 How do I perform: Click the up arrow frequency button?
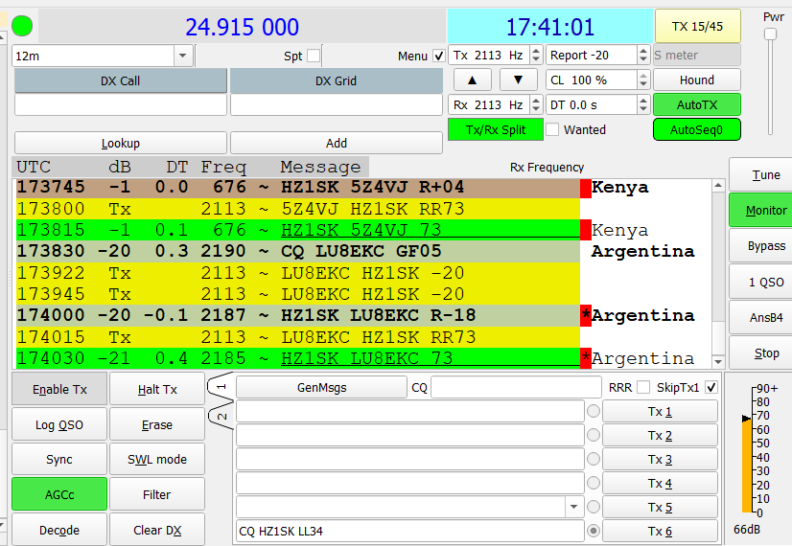click(x=473, y=80)
